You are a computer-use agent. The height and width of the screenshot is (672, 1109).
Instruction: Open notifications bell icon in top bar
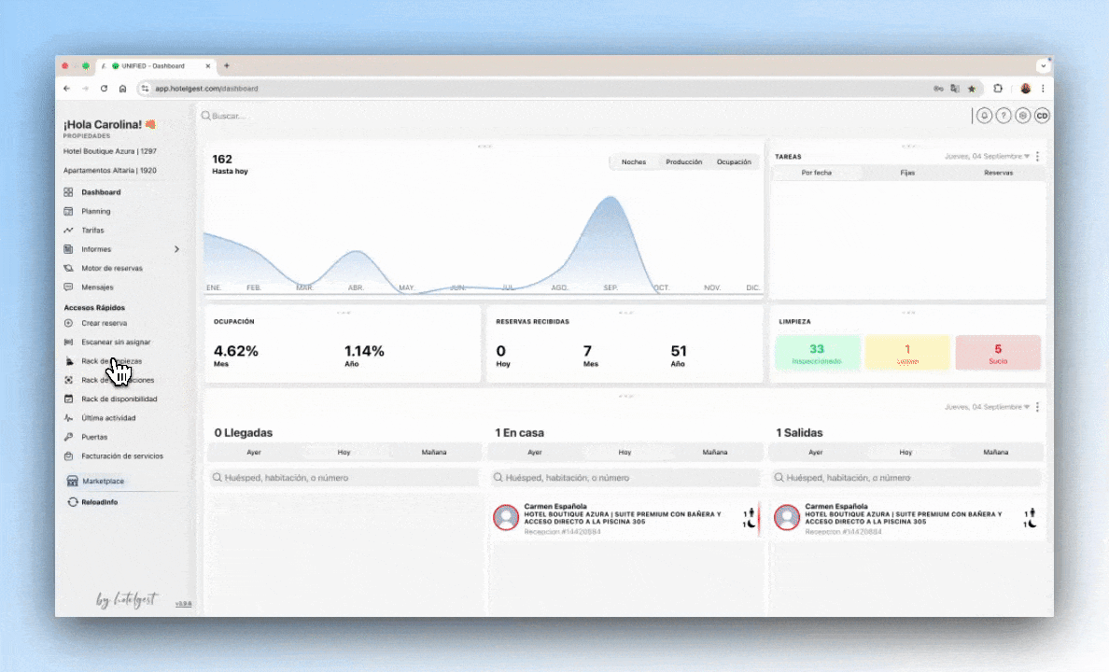pos(984,116)
